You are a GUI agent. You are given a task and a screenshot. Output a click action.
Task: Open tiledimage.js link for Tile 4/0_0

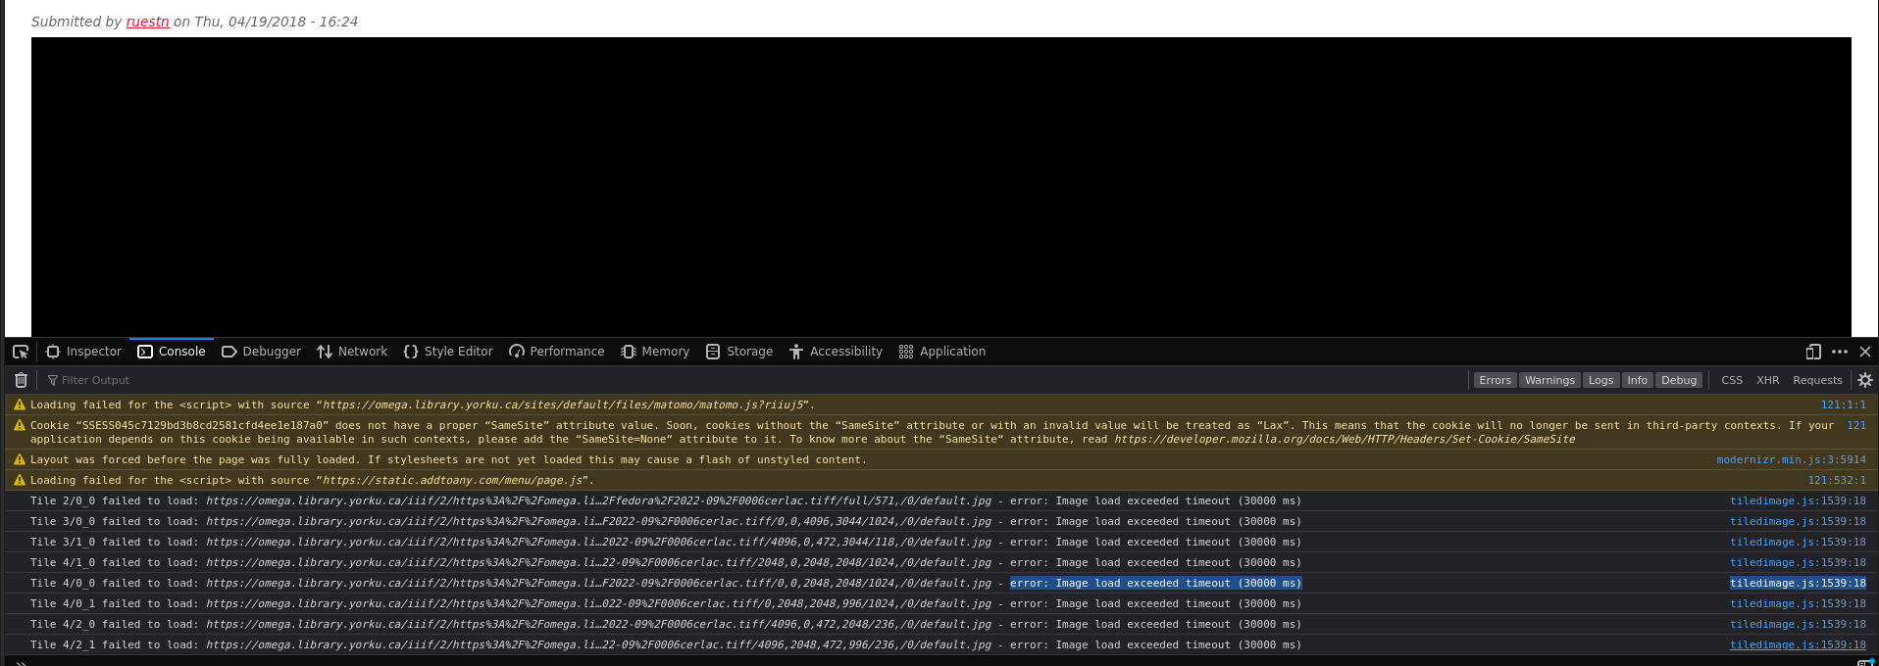pos(1798,583)
